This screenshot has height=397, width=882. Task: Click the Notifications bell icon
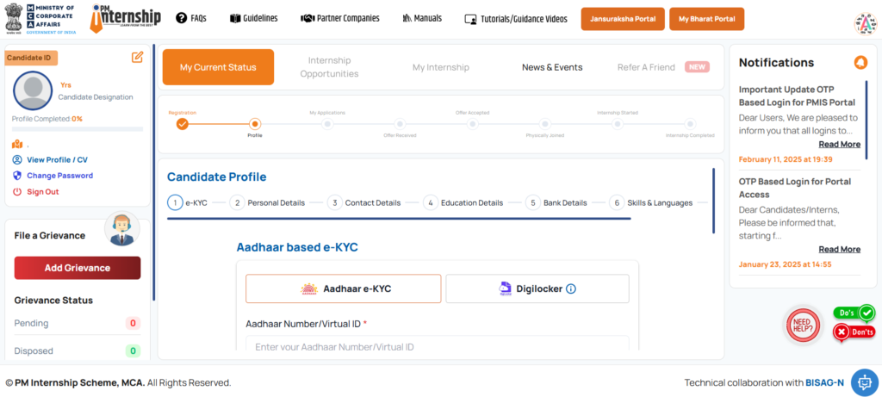click(860, 62)
